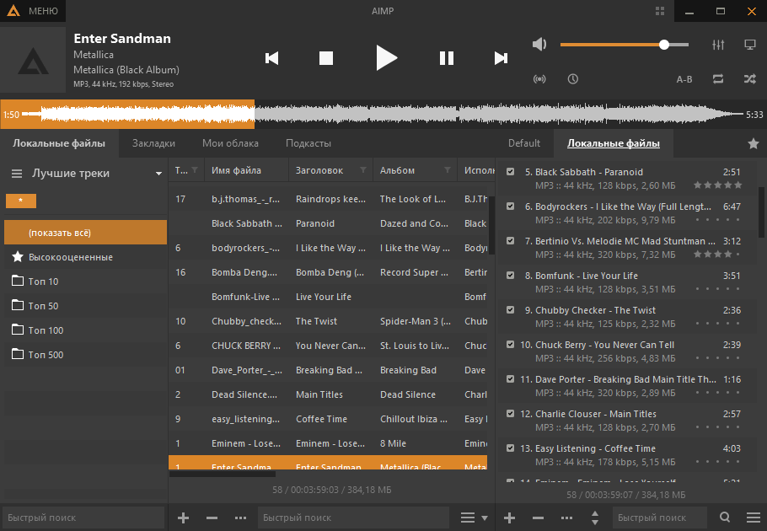Open the Default playlist tab
Viewport: 767px width, 531px height.
[524, 143]
